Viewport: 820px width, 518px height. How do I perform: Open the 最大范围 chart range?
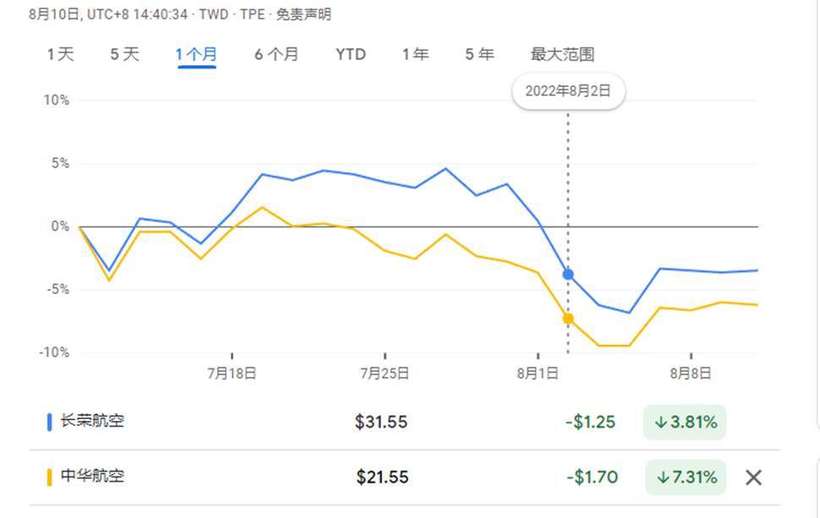tap(562, 54)
